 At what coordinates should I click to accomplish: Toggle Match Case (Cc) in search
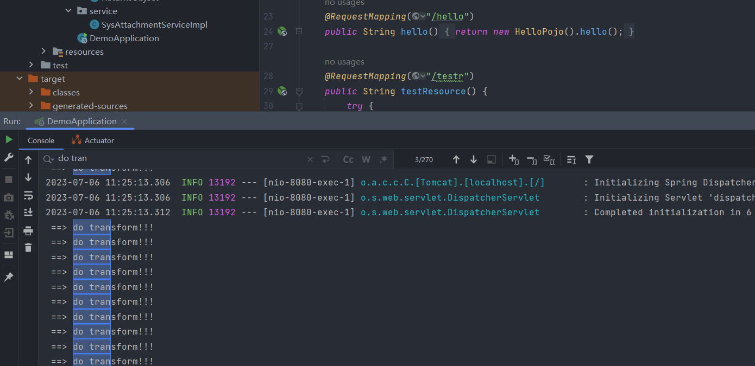[x=348, y=159]
